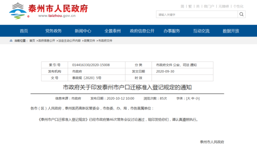Open the 微门户 link

click(x=209, y=6)
